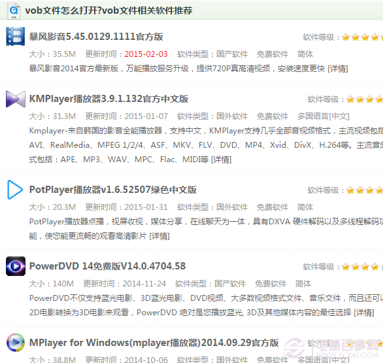Image resolution: width=383 pixels, height=363 pixels.
Task: Click 国产软件 in the PowerDVD row
Action: [230, 284]
